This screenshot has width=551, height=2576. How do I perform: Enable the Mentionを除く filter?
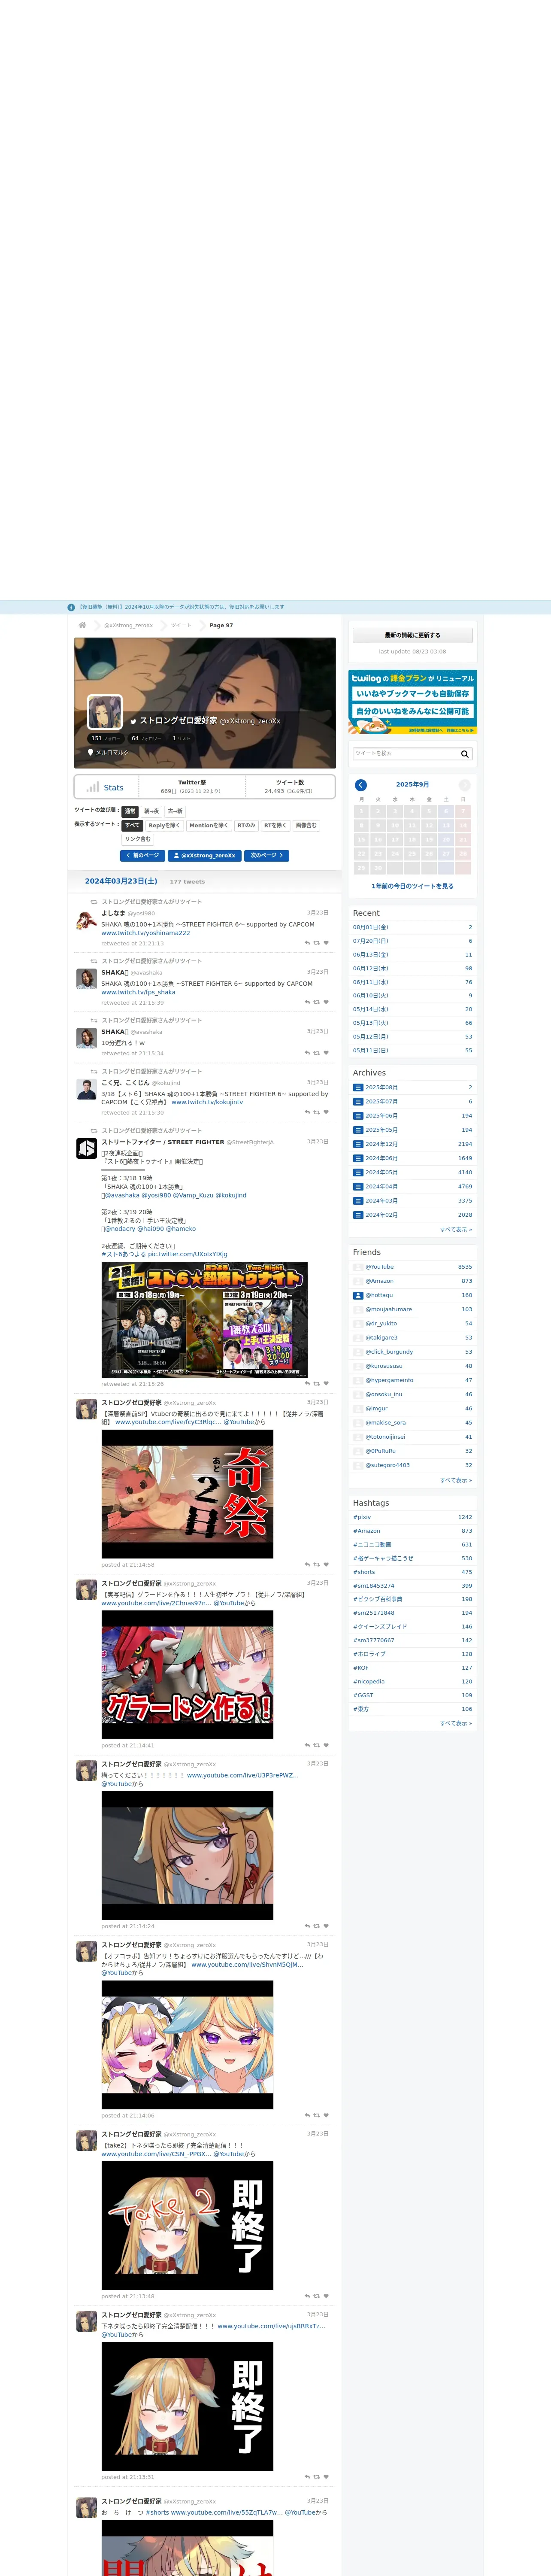[x=208, y=825]
